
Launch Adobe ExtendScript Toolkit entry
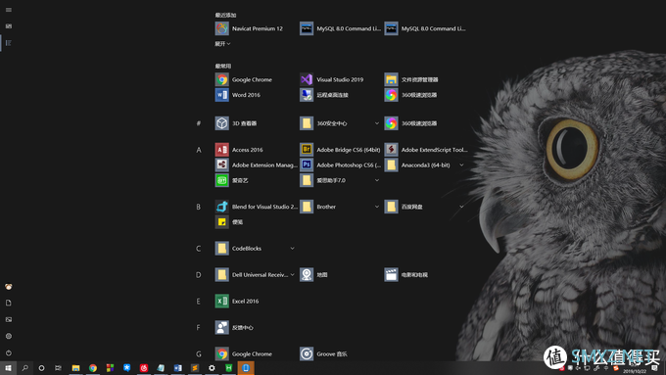(426, 150)
